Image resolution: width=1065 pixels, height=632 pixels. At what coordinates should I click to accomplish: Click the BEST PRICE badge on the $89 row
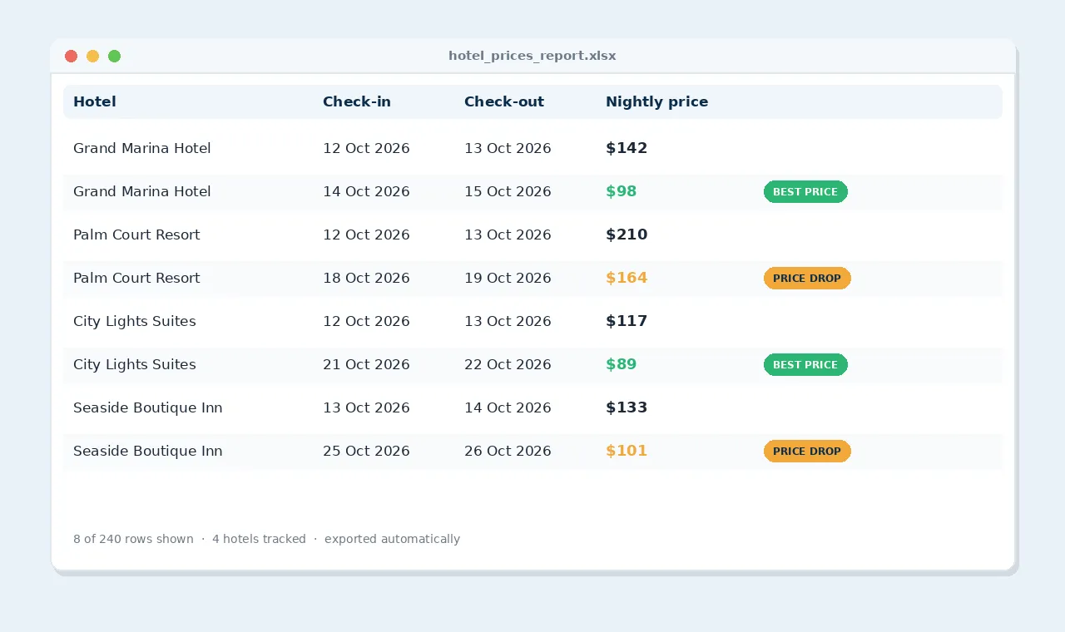point(805,364)
